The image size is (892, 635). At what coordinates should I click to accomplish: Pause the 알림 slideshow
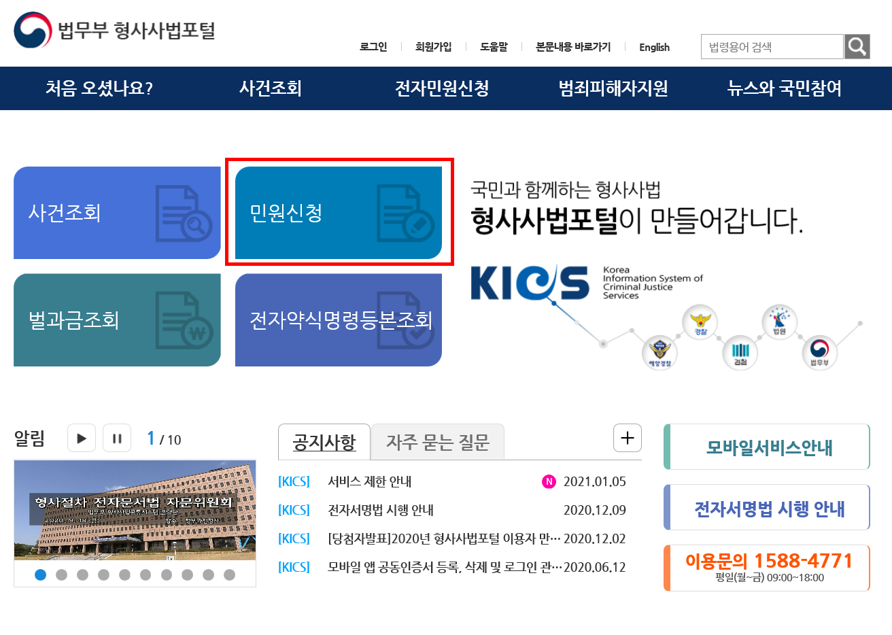coord(117,439)
